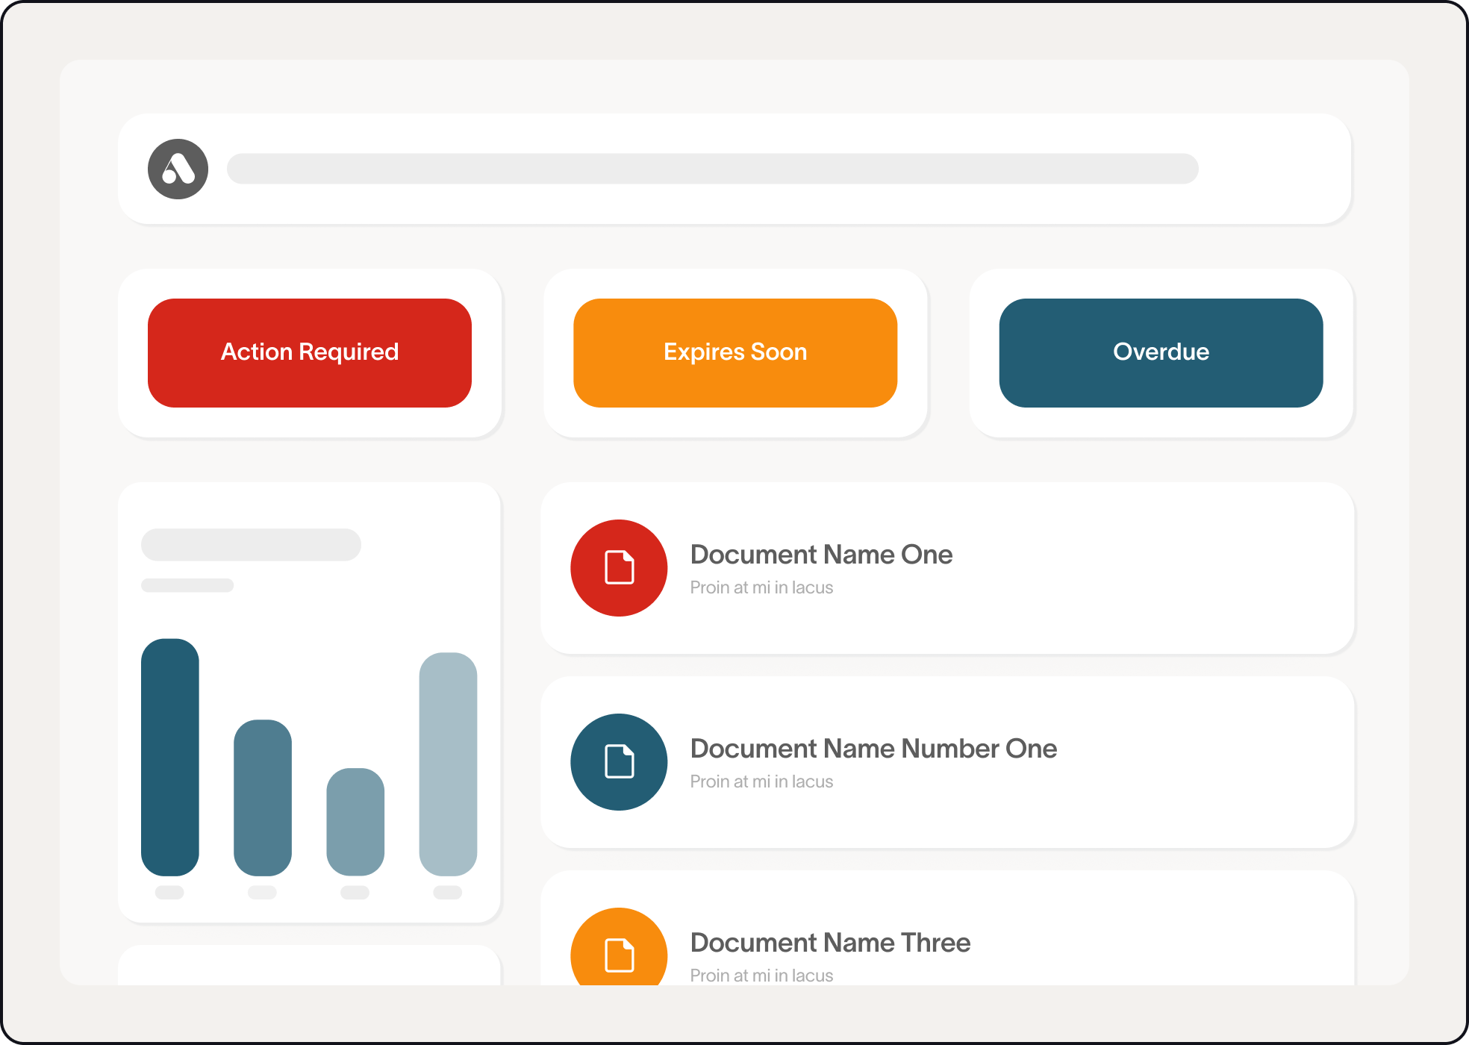This screenshot has width=1469, height=1045.
Task: Select the second medium teal chart bar
Action: click(263, 797)
